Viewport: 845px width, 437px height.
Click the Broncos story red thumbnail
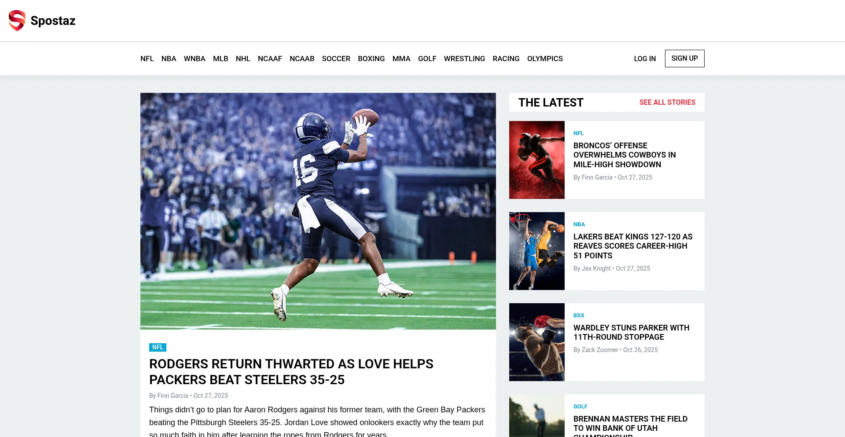click(x=536, y=160)
